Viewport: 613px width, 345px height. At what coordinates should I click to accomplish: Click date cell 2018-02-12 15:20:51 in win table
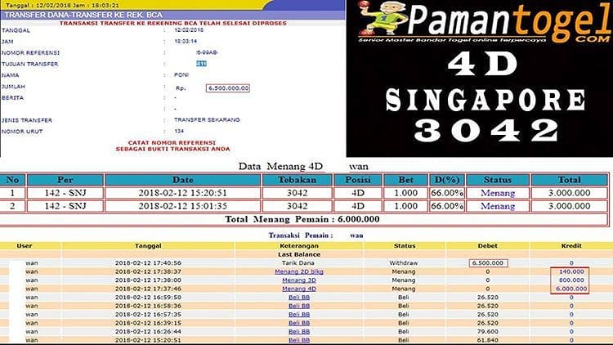[x=182, y=193]
